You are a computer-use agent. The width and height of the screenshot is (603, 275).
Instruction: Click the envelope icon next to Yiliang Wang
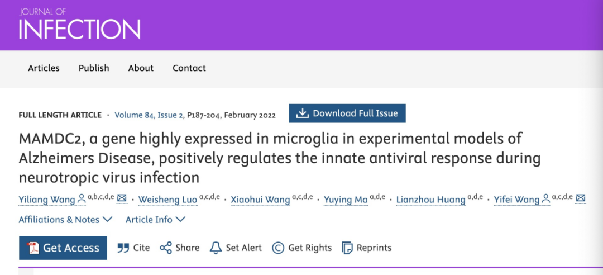122,198
